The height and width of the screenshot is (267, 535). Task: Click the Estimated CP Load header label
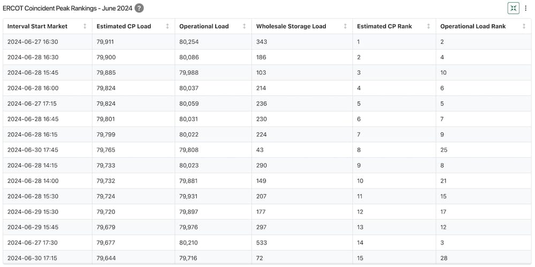(124, 26)
